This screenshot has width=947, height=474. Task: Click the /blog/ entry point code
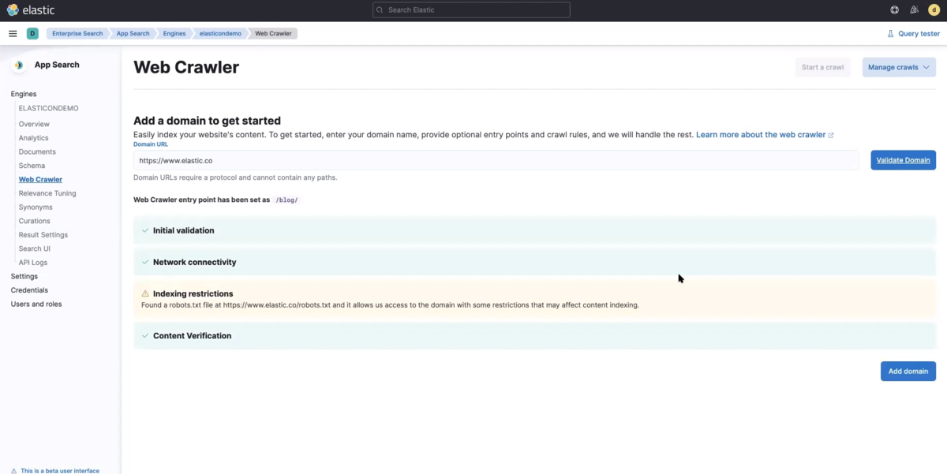[286, 200]
